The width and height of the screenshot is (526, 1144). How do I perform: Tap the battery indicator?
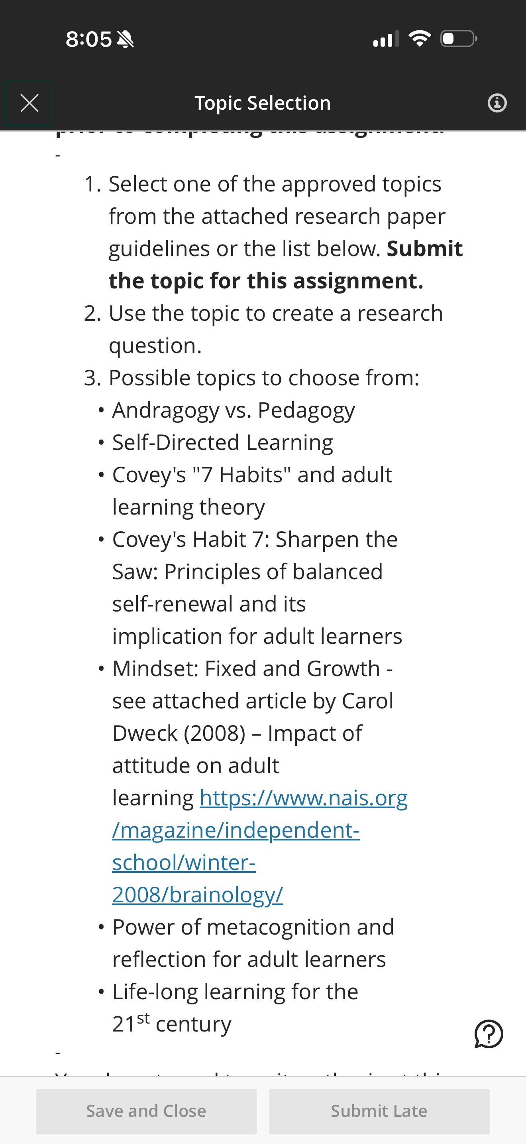click(x=459, y=39)
